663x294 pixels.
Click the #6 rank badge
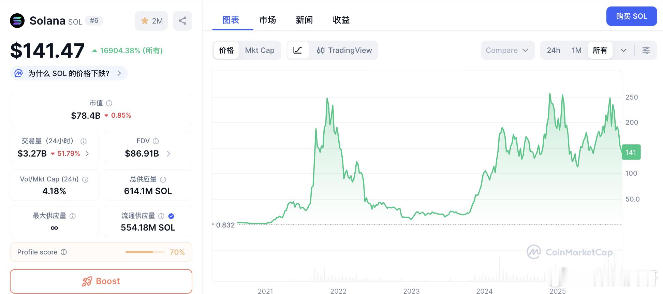tap(94, 20)
